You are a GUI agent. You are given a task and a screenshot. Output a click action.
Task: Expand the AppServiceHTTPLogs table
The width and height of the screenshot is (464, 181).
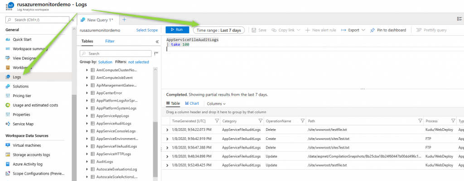pos(87,154)
